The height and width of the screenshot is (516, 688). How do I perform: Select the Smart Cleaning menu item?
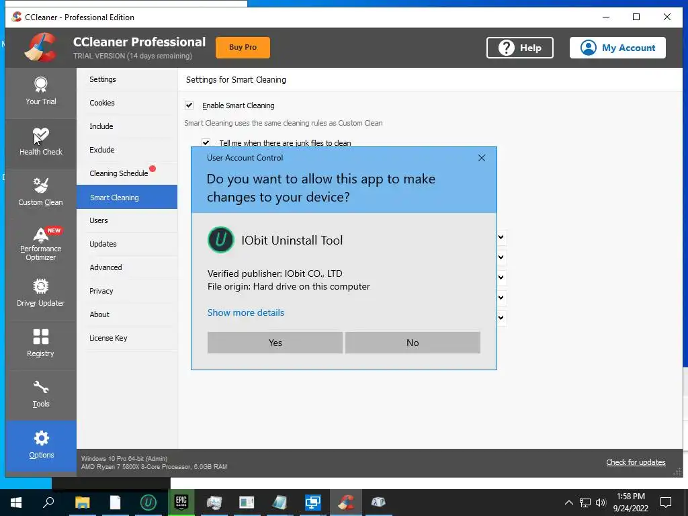(x=127, y=197)
